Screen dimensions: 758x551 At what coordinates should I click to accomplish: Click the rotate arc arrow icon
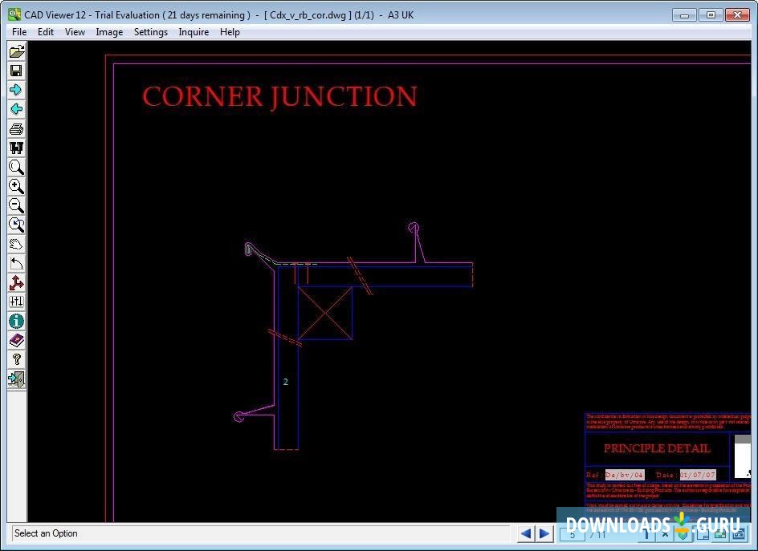pyautogui.click(x=16, y=264)
